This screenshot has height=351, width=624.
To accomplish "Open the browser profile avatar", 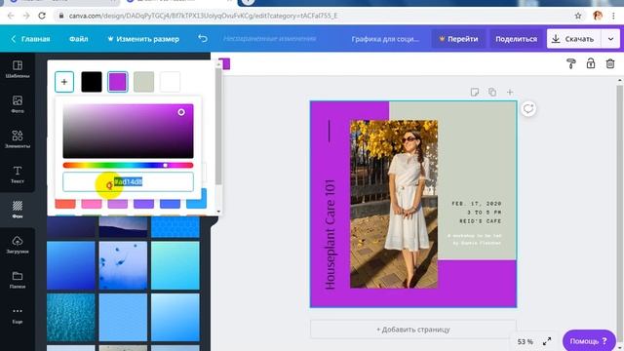I will coord(598,16).
